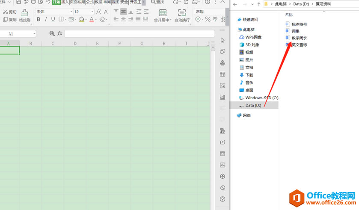Apply the yellow fill color bucket
The width and height of the screenshot is (359, 210).
(x=81, y=19)
